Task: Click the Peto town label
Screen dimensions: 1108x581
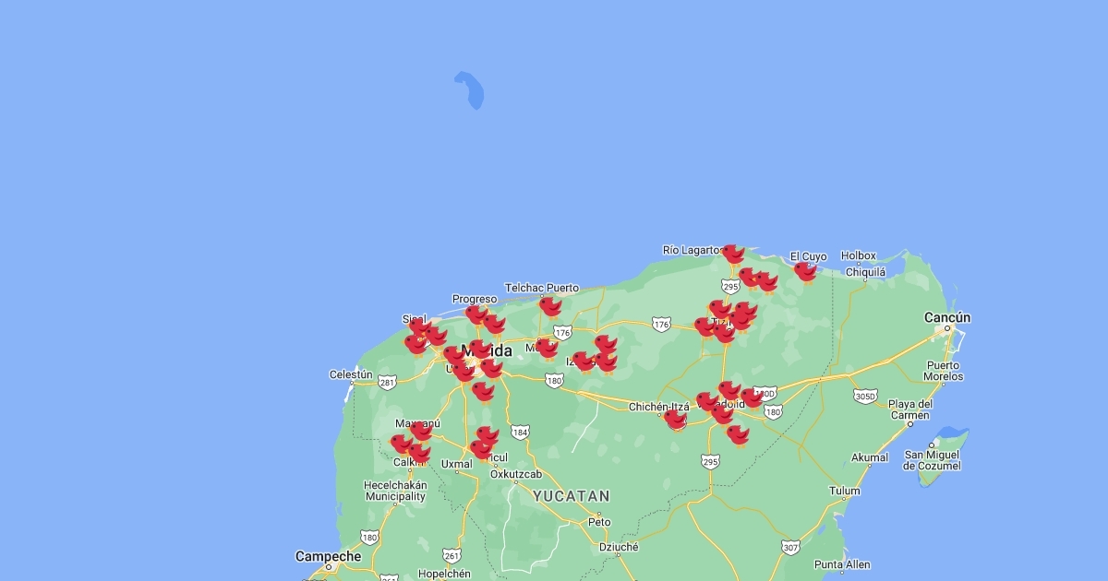Action: coord(599,522)
